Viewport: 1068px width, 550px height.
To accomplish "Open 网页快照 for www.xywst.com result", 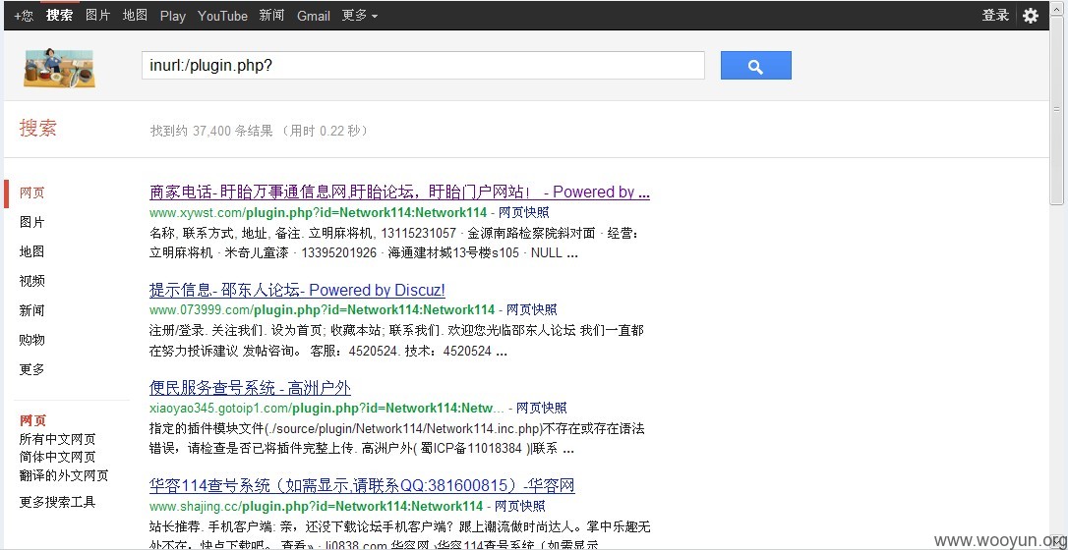I will point(524,212).
